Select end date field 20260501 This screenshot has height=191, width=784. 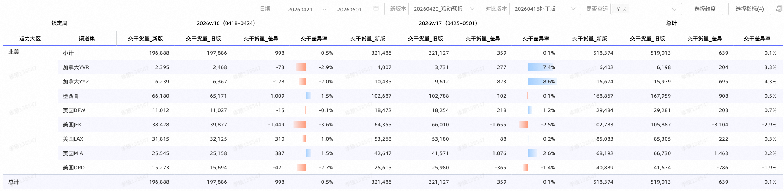pos(349,9)
